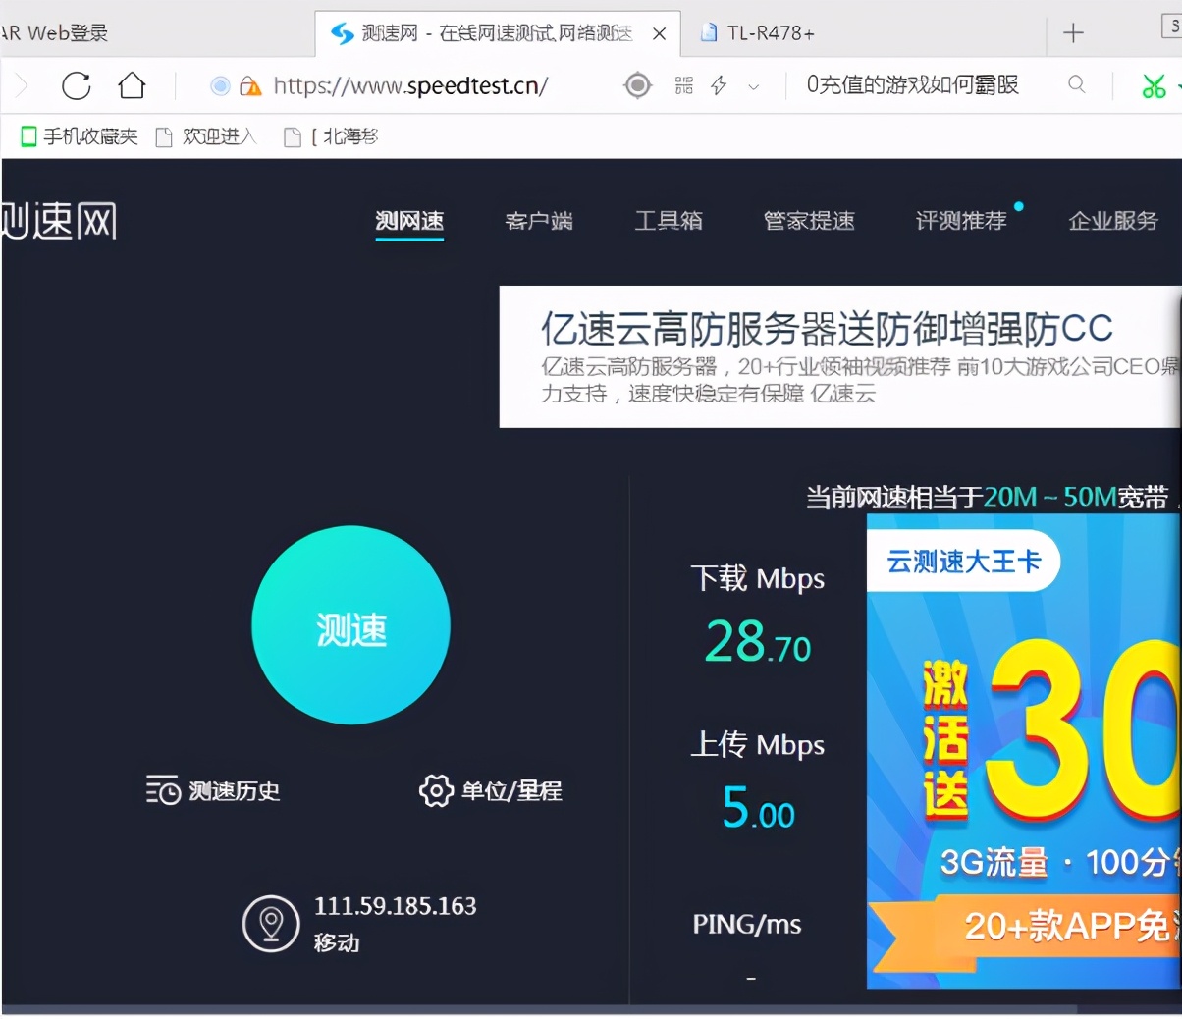The image size is (1182, 1019).
Task: Click the 亿速云高防服务器 ad banner link
Action: (x=828, y=329)
